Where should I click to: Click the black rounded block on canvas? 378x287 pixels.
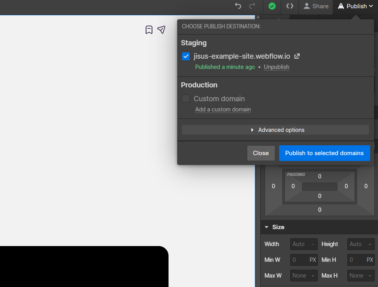click(84, 267)
